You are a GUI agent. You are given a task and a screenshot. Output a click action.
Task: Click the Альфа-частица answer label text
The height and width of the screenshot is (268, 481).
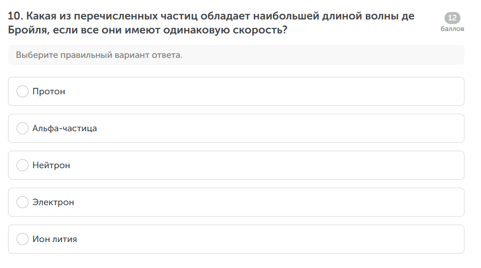(65, 128)
